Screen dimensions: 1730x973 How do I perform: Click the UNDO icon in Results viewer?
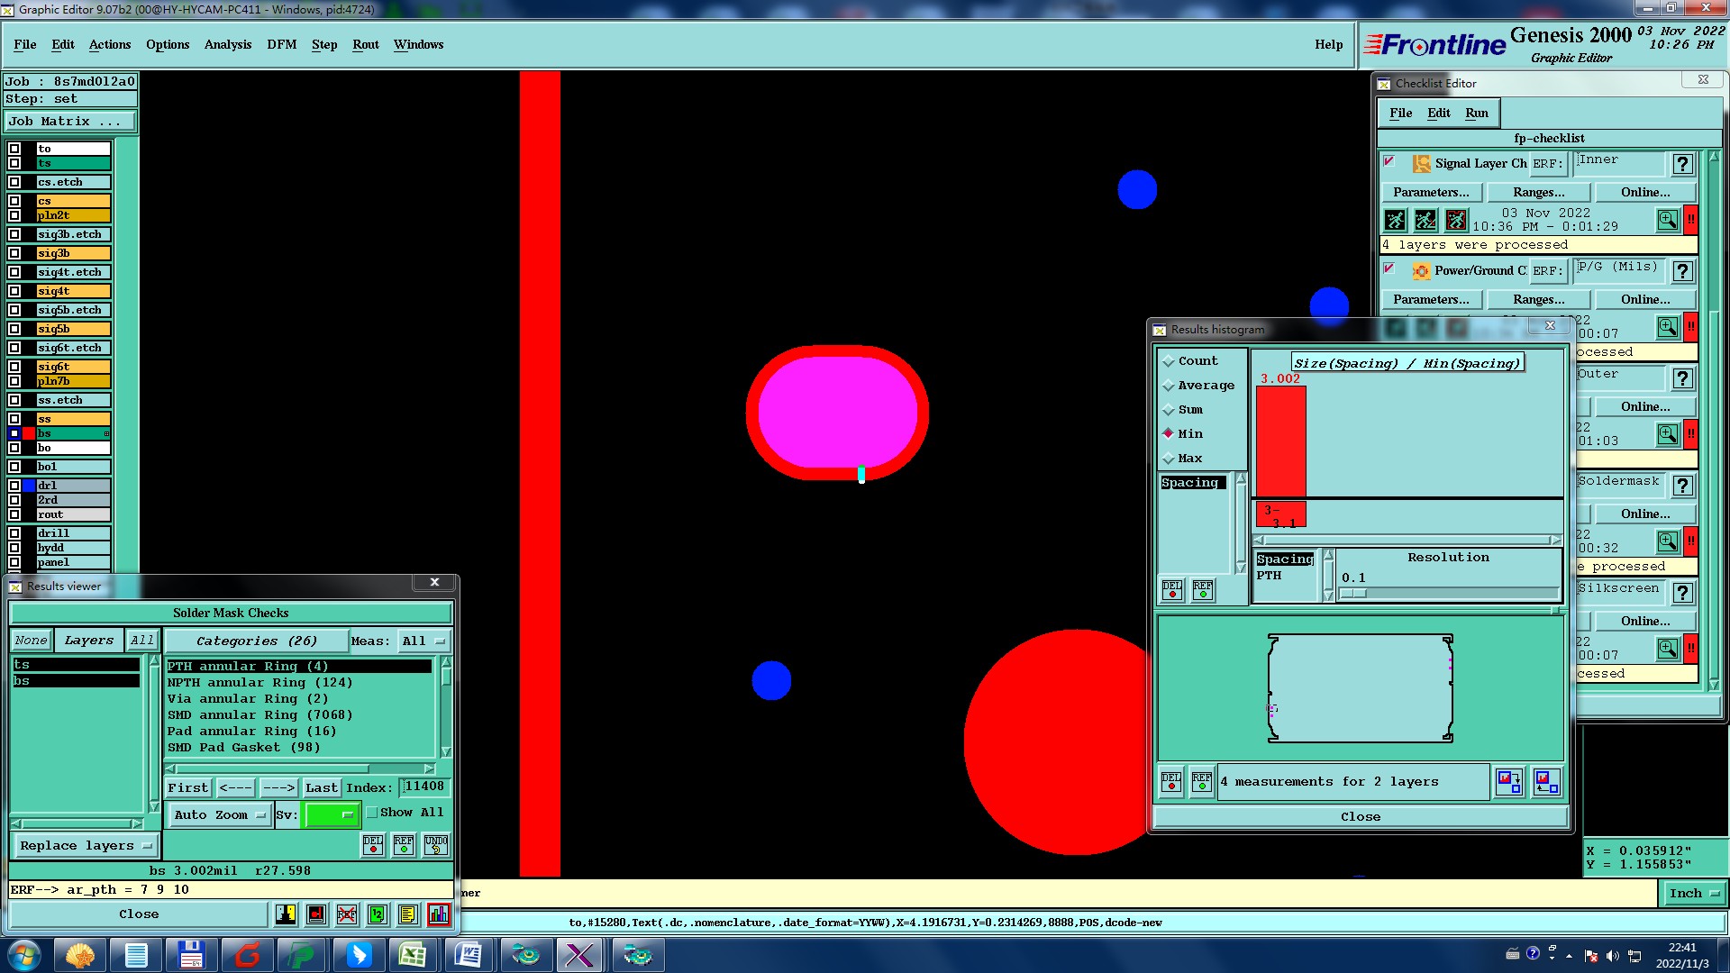click(x=436, y=845)
